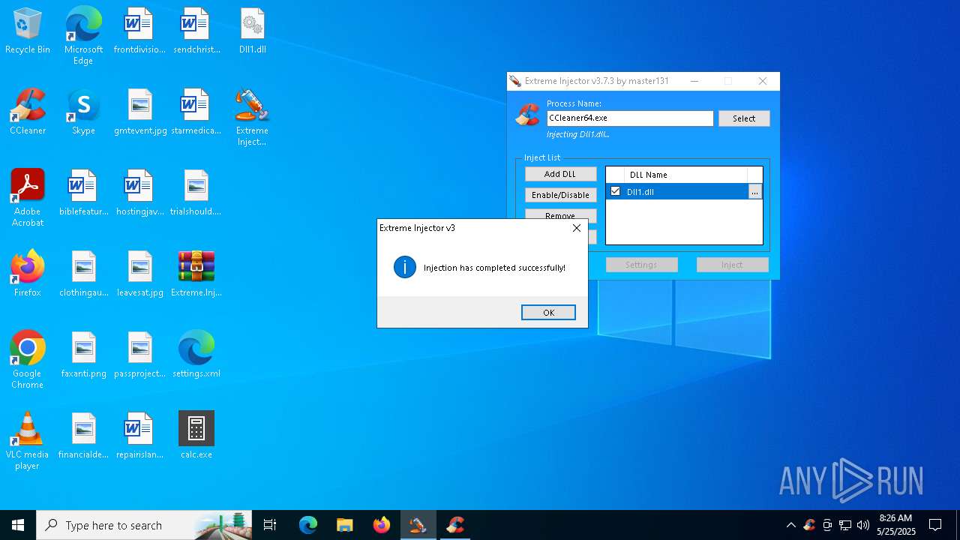960x540 pixels.
Task: Select the sendchrist Word document icon
Action: (x=196, y=31)
